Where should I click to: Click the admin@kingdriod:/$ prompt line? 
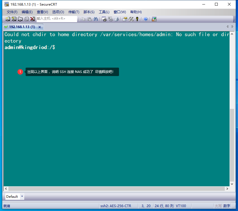30,47
